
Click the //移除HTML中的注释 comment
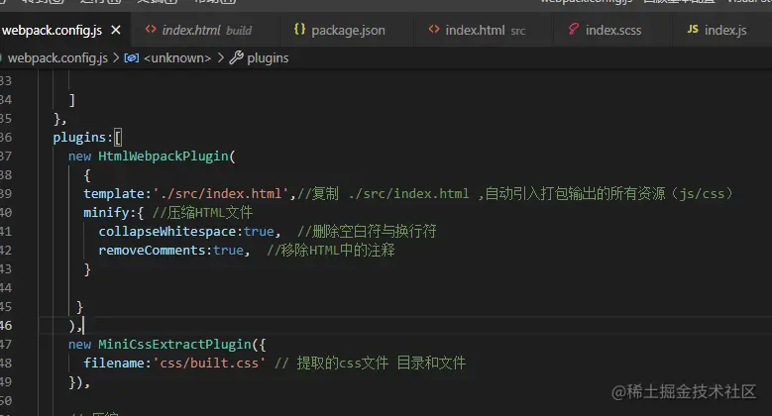331,250
